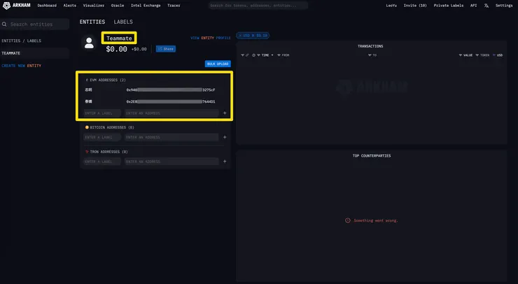
Task: Open the To column filter
Action: (370, 55)
